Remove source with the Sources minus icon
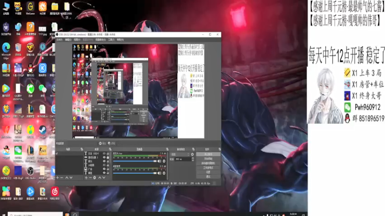385x216 pixels. click(x=90, y=178)
